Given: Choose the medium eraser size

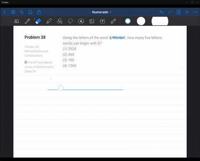Looking at the screenshot, I should coord(141,21).
